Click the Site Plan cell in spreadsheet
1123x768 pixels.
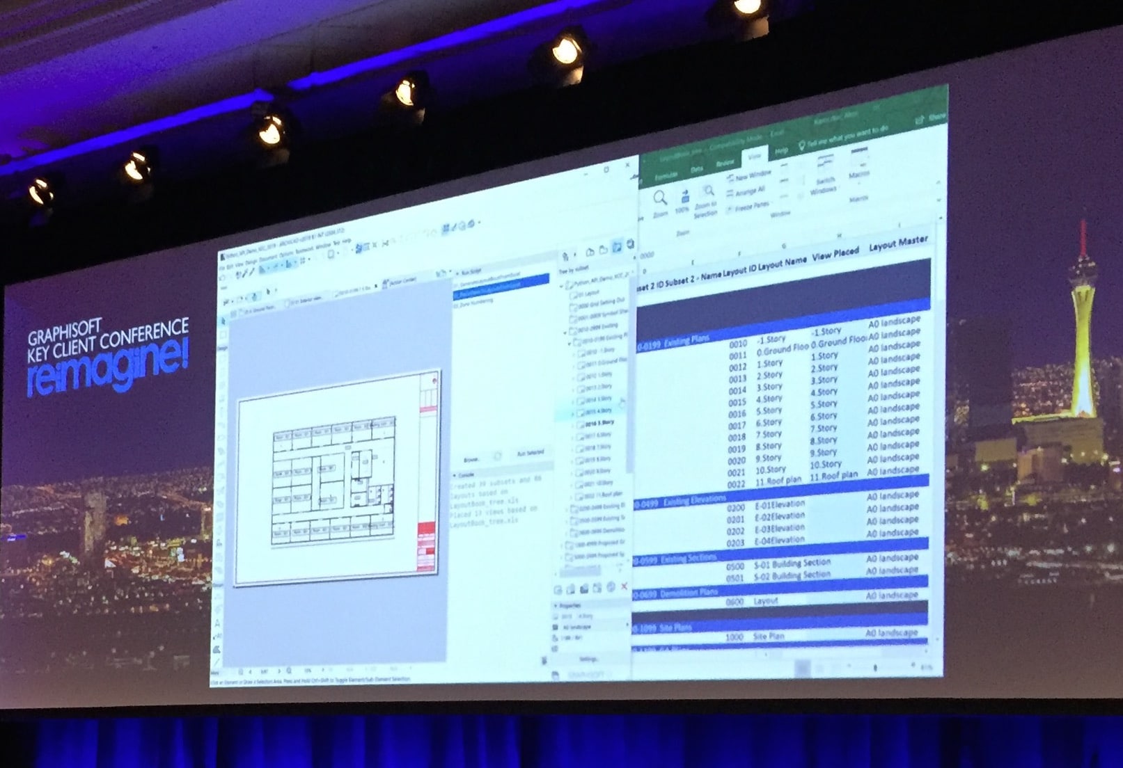point(769,637)
